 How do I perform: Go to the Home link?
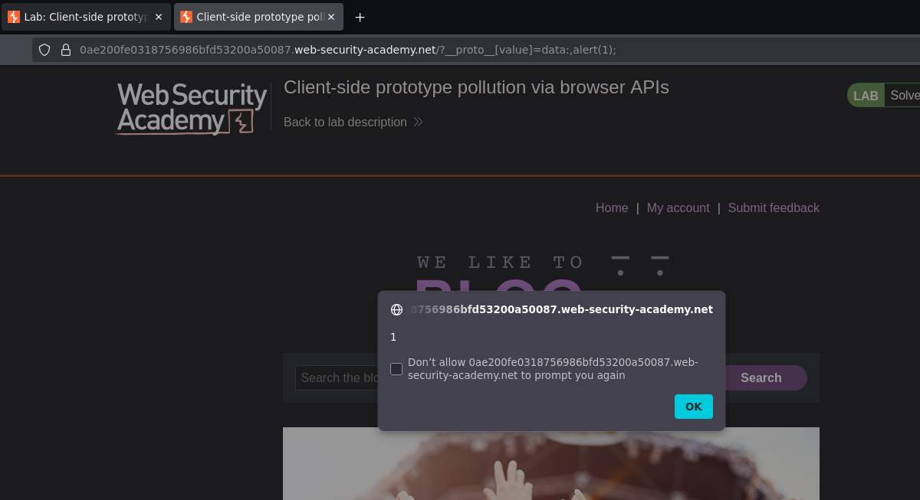[x=612, y=208]
